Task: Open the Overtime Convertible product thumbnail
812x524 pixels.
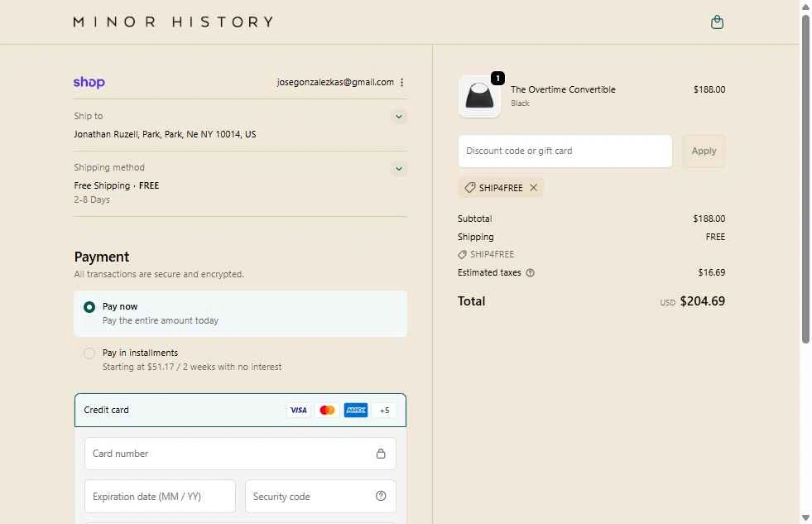Action: pyautogui.click(x=479, y=96)
